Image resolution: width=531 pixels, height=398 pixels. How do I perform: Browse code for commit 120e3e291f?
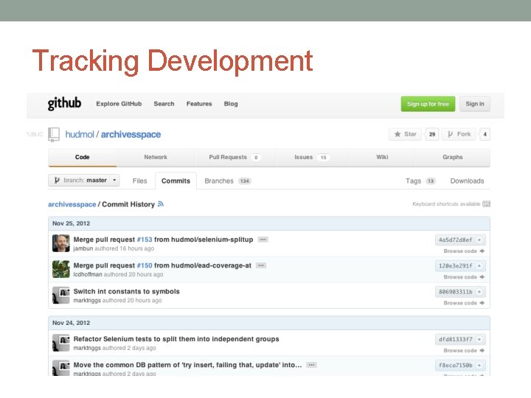pos(464,277)
